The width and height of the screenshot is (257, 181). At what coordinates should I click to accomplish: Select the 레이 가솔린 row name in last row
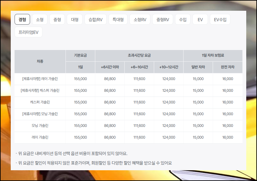(40, 137)
